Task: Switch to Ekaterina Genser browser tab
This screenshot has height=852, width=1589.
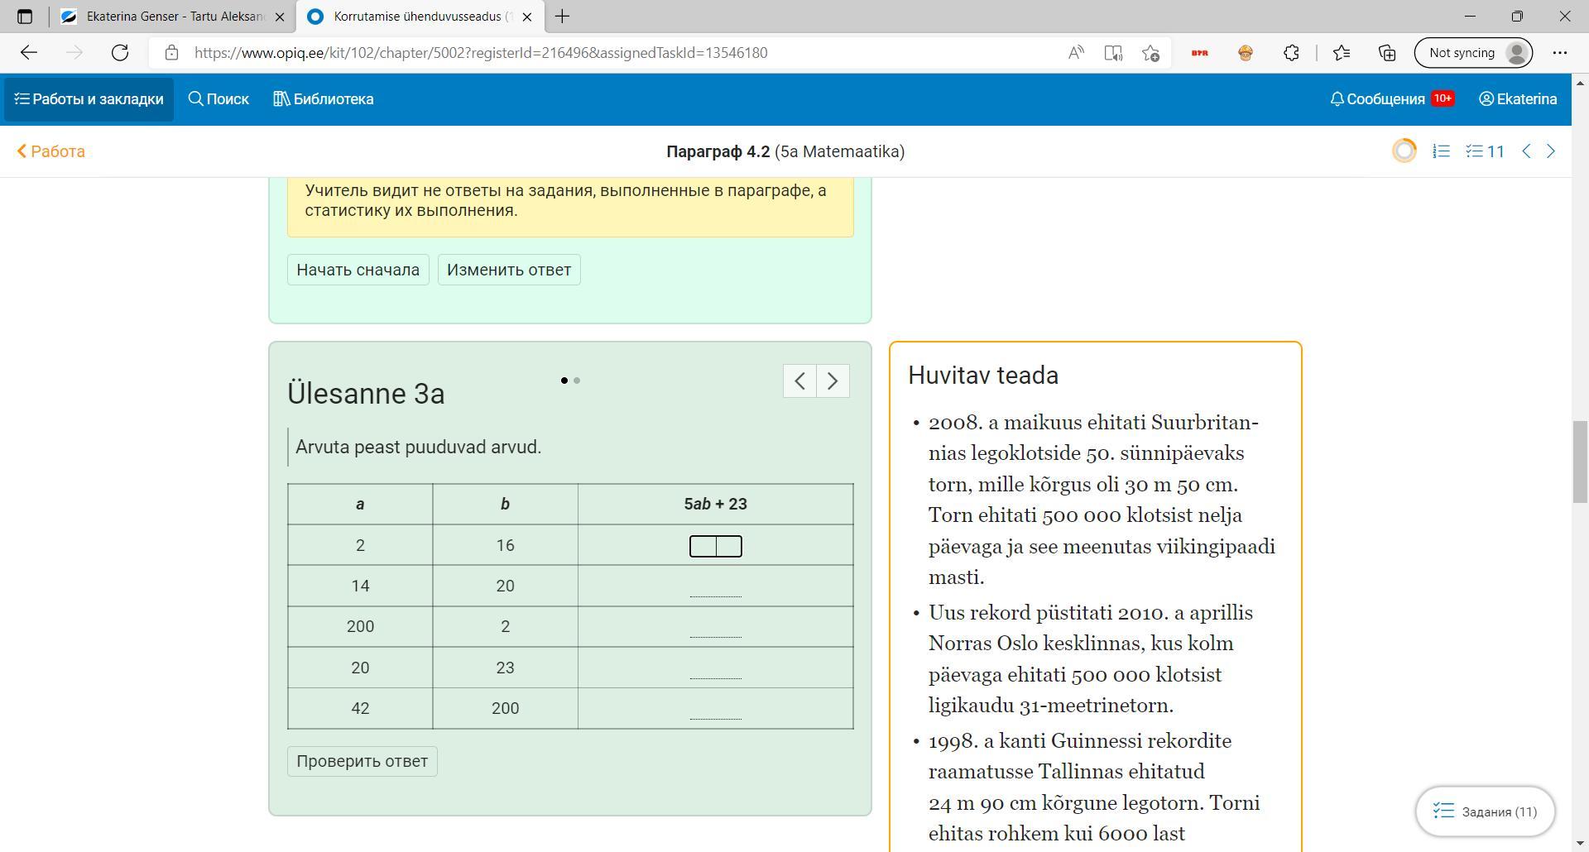Action: coord(174,17)
